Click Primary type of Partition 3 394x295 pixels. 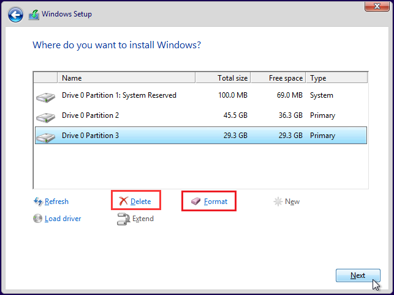point(322,136)
